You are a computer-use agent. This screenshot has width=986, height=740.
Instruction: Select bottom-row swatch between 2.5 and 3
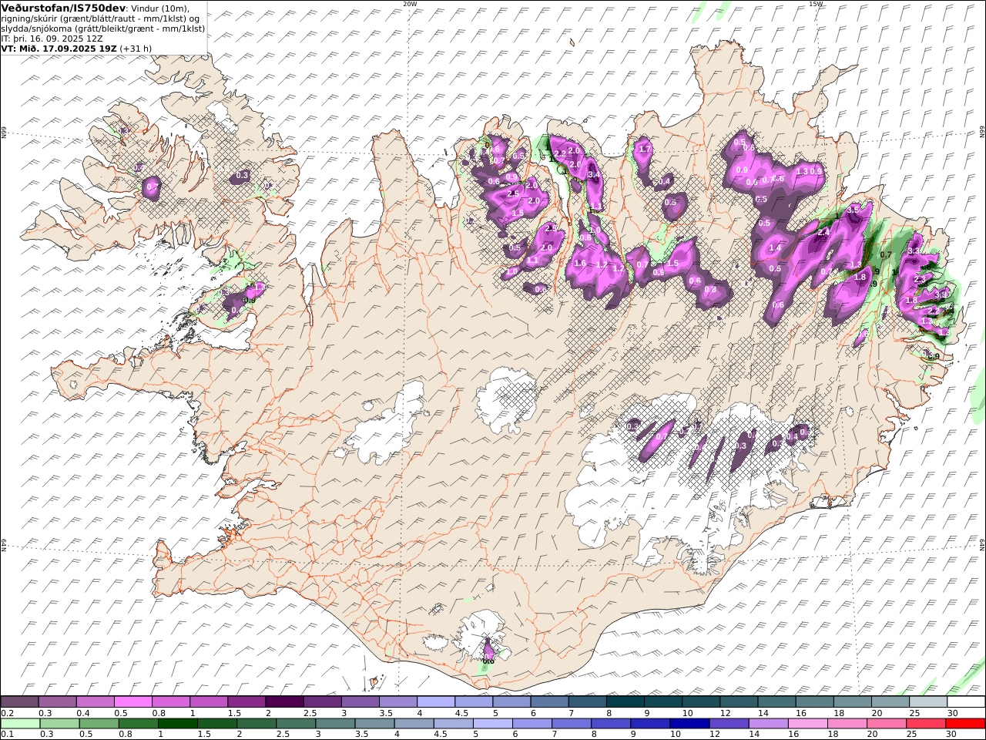tap(295, 724)
